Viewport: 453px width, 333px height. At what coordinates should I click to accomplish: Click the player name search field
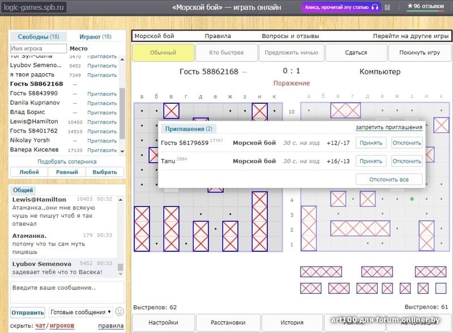tap(38, 49)
